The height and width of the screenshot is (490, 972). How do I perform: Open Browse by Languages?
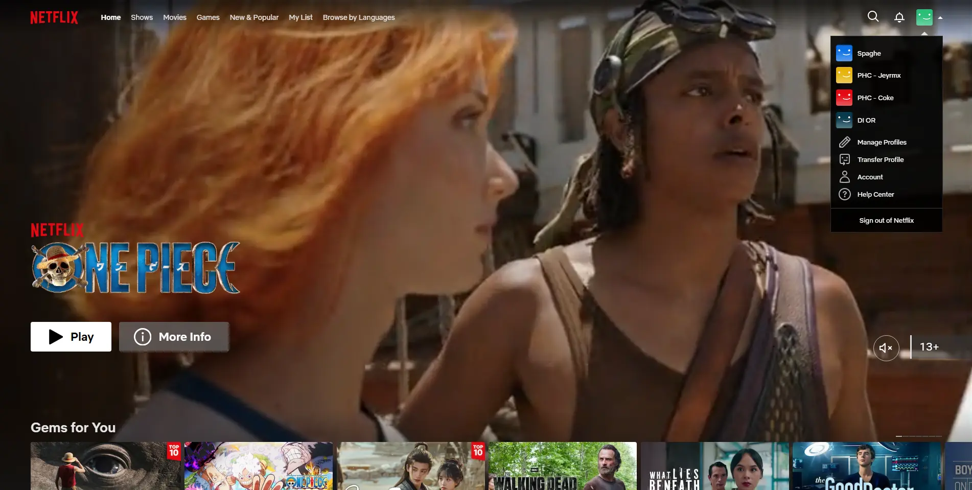pos(359,17)
